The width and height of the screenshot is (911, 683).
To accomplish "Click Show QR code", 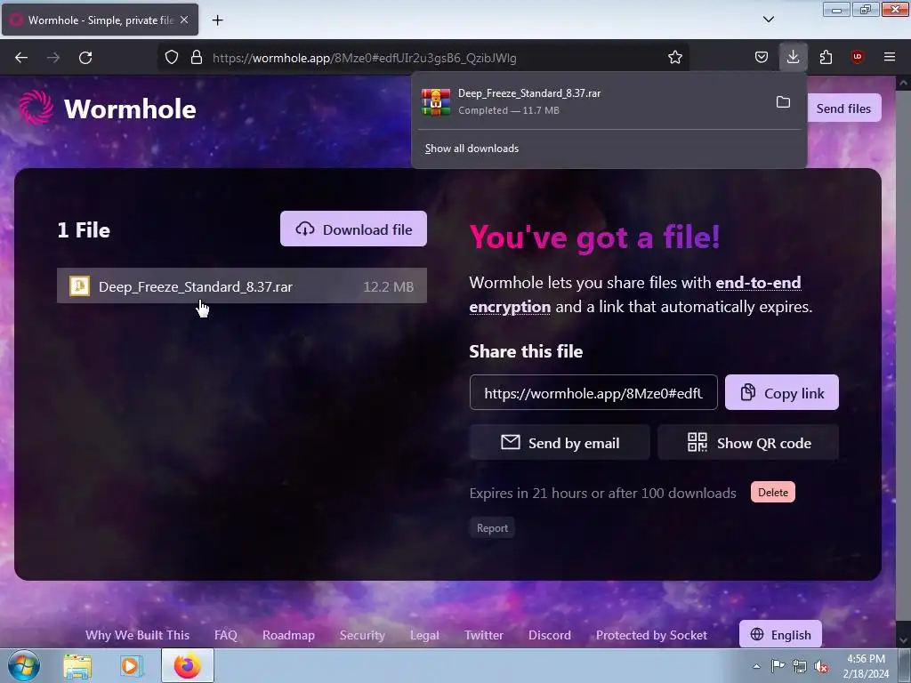I will [x=748, y=443].
